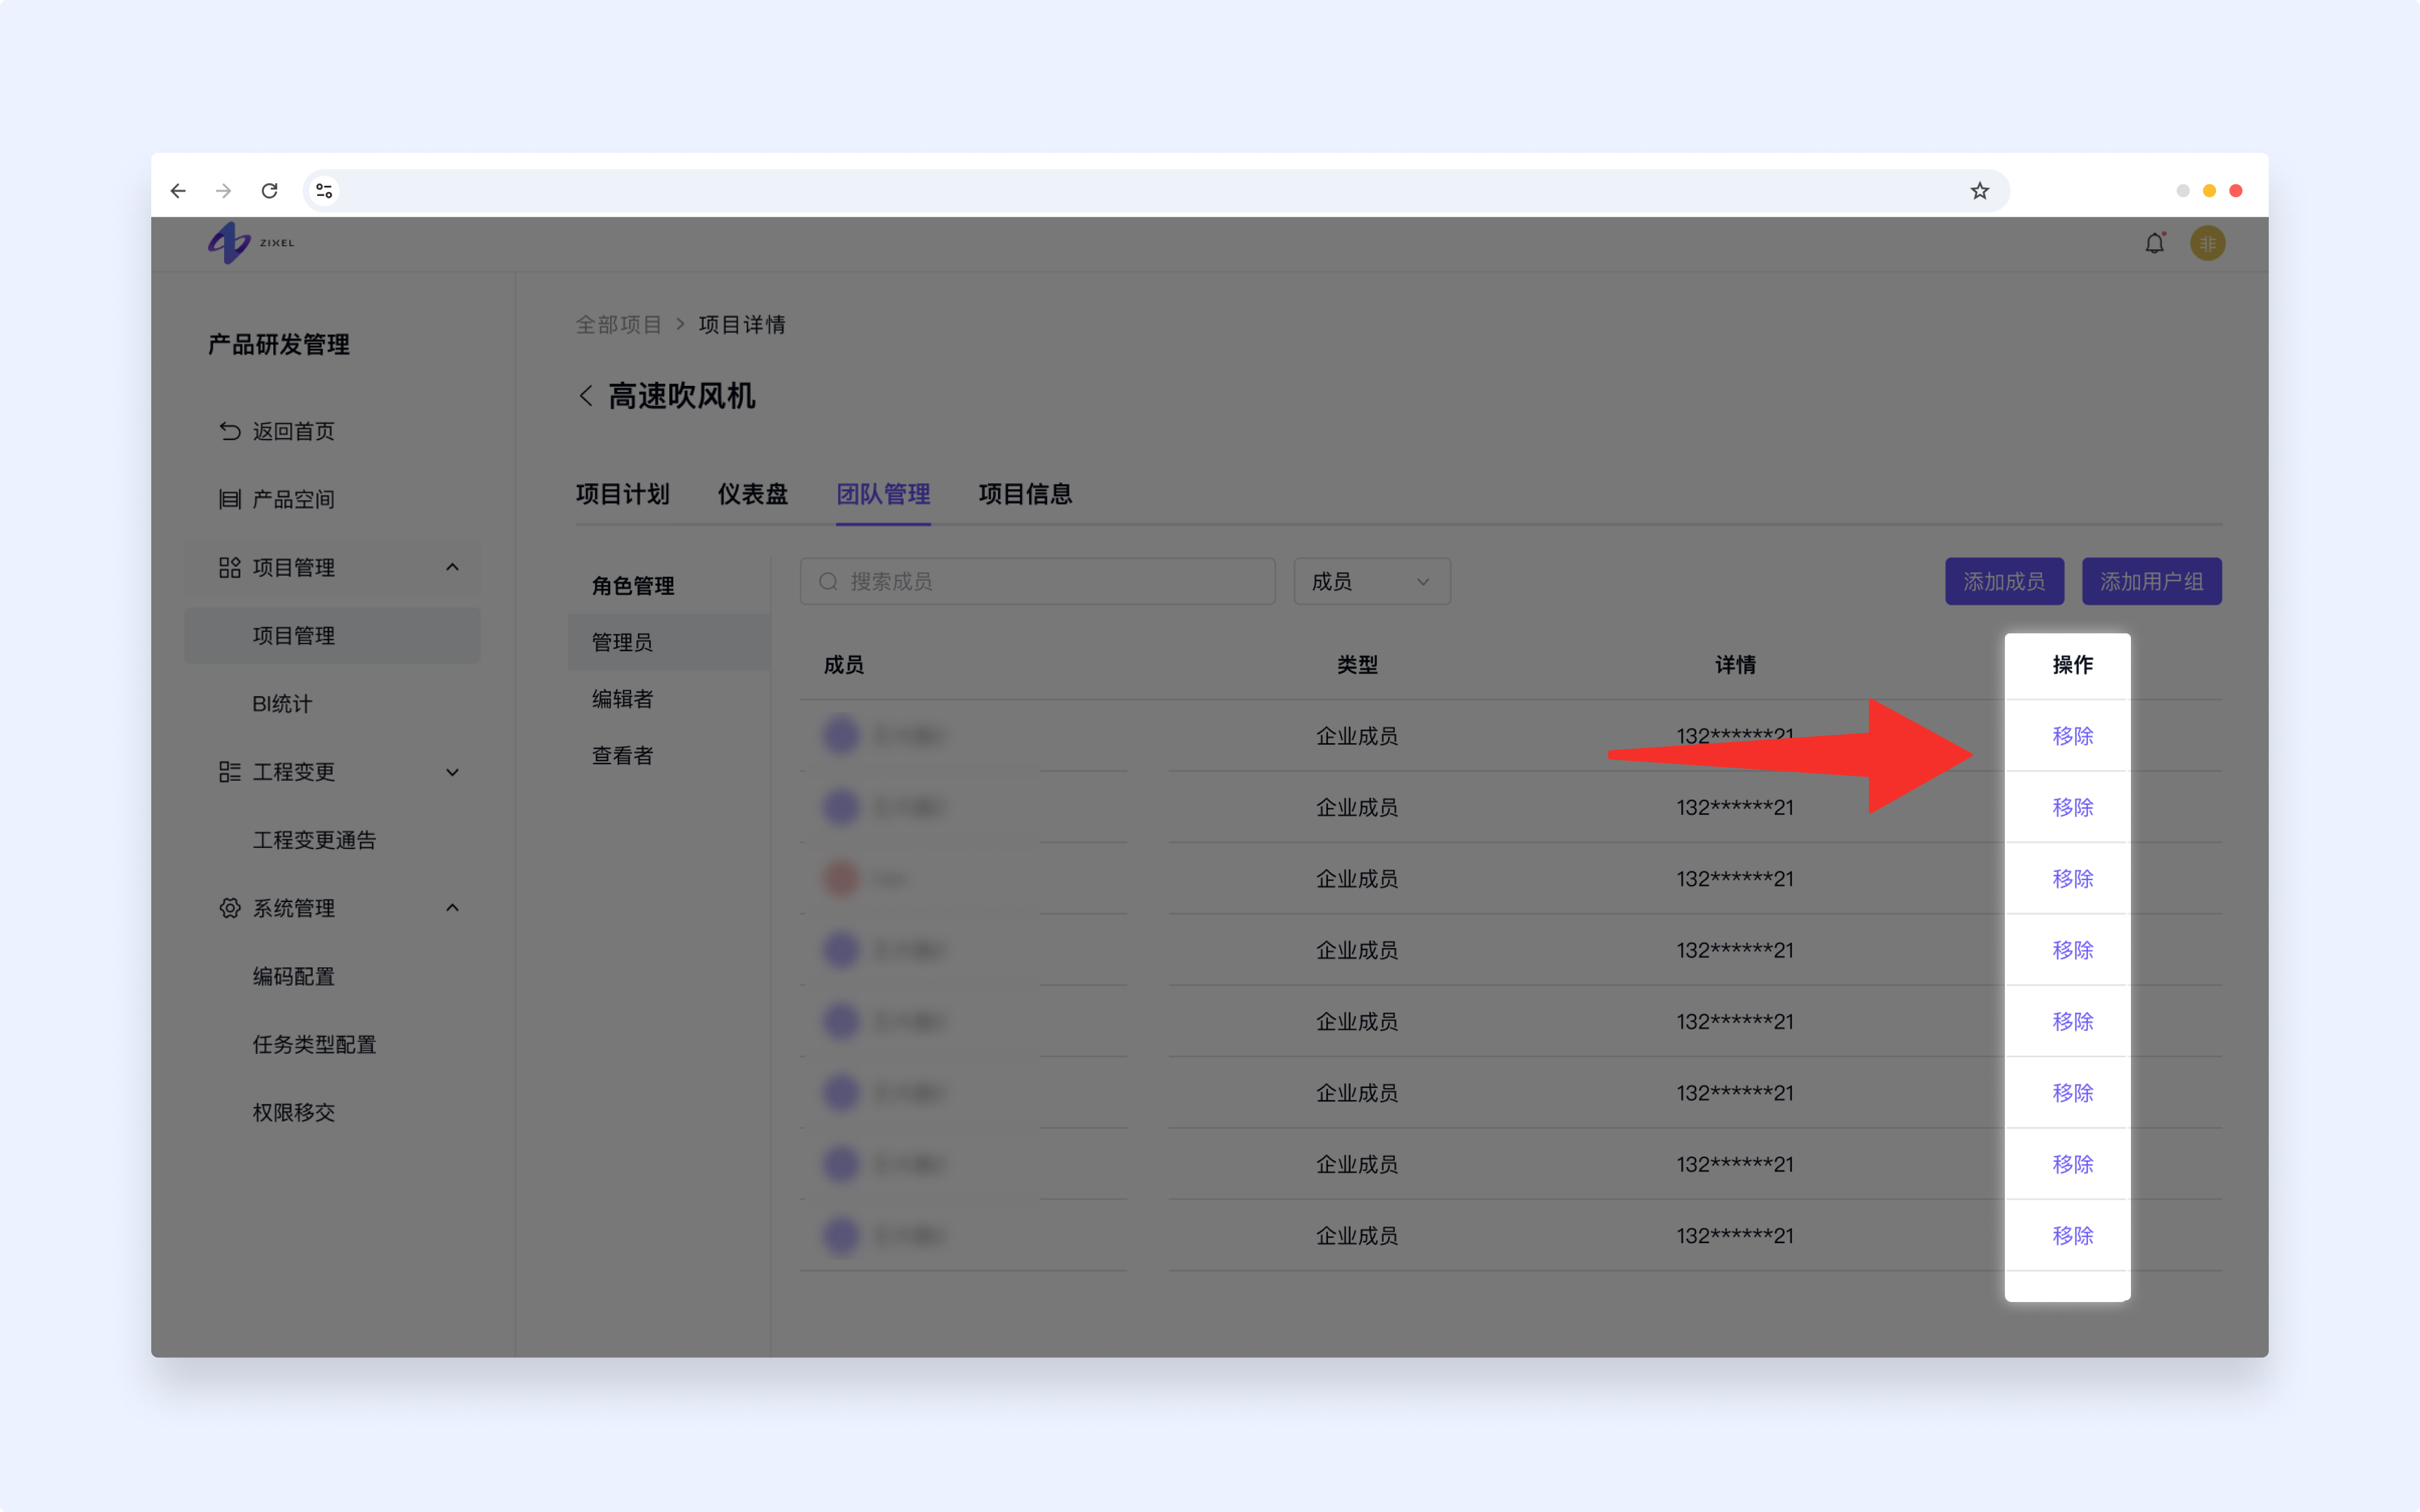
Task: Click the 返回首页 return icon
Action: [230, 431]
